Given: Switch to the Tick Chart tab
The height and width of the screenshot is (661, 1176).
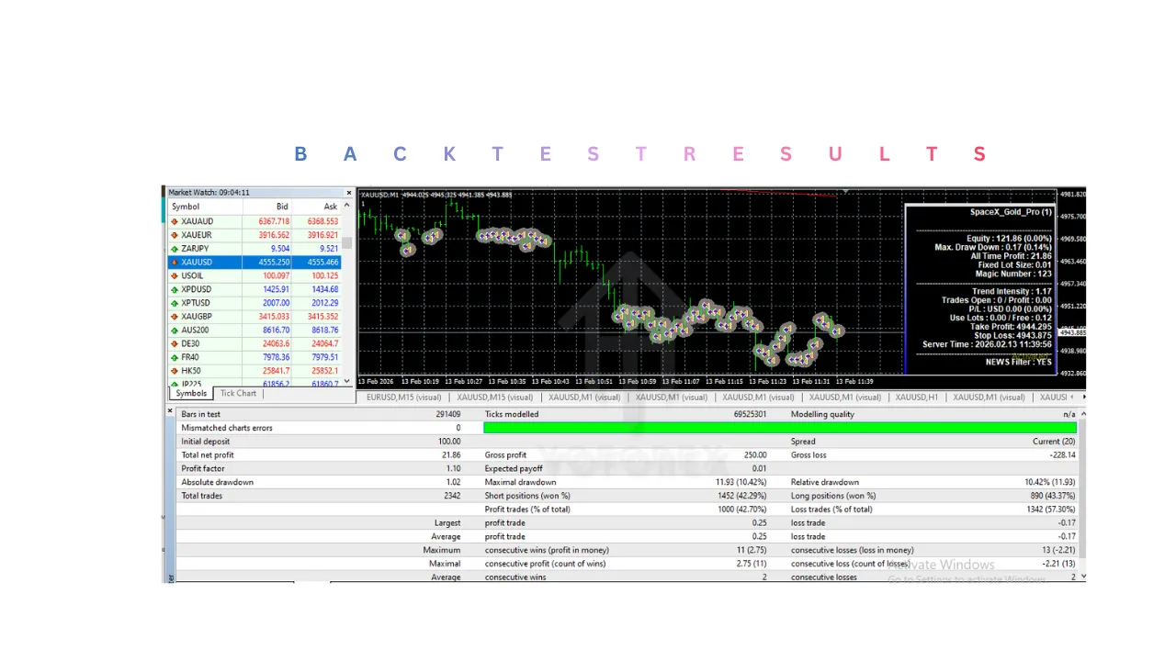Looking at the screenshot, I should (238, 394).
